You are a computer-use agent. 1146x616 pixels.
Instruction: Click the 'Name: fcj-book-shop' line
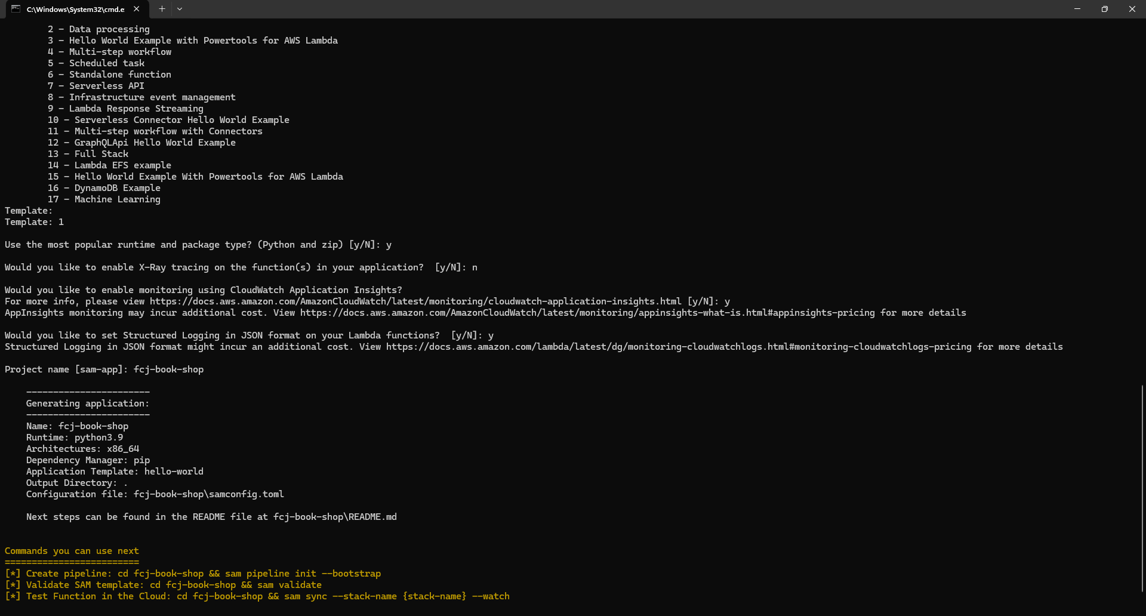[77, 426]
